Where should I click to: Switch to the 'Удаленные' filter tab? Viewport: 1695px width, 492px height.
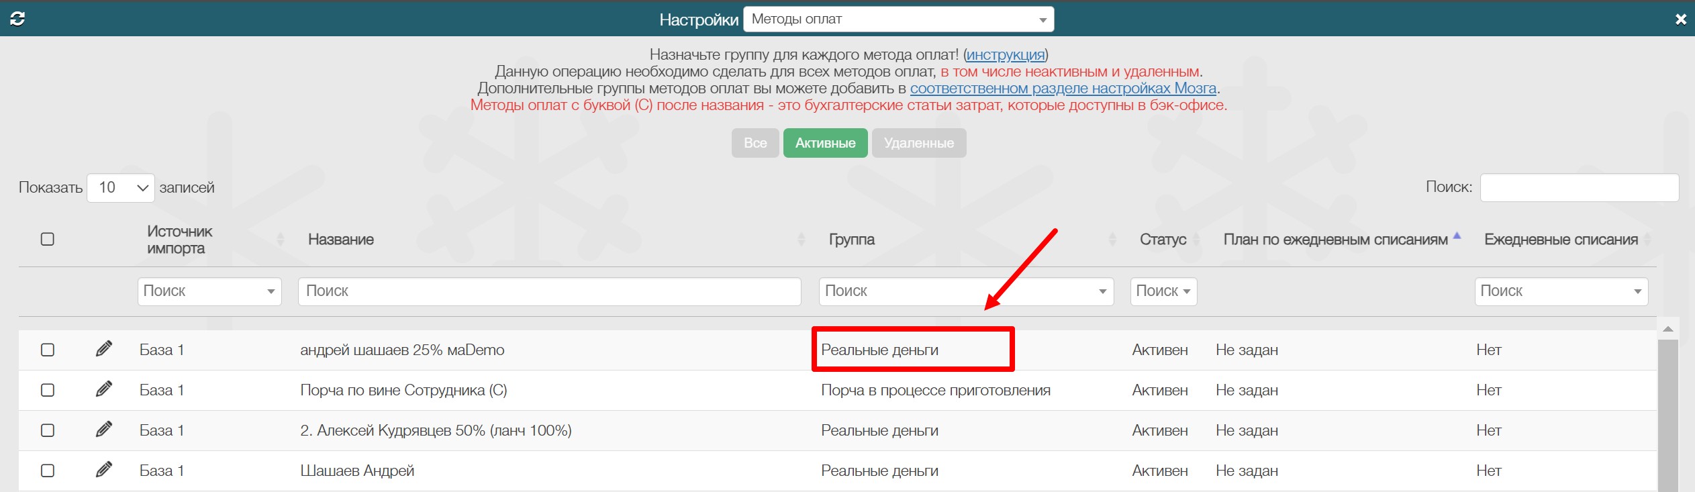[x=918, y=143]
